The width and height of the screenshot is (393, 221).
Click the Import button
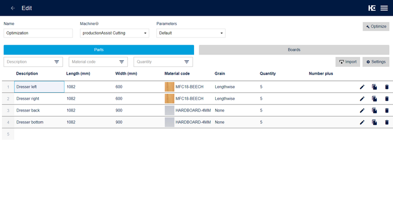point(348,62)
